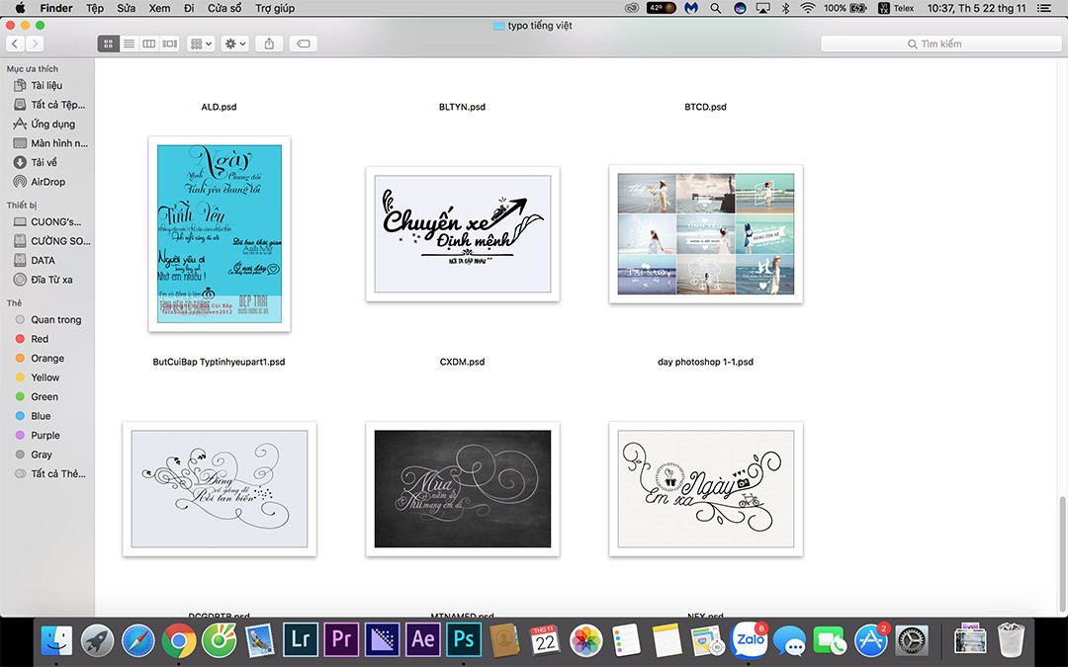Open Zalo from the Dock

coord(749,639)
